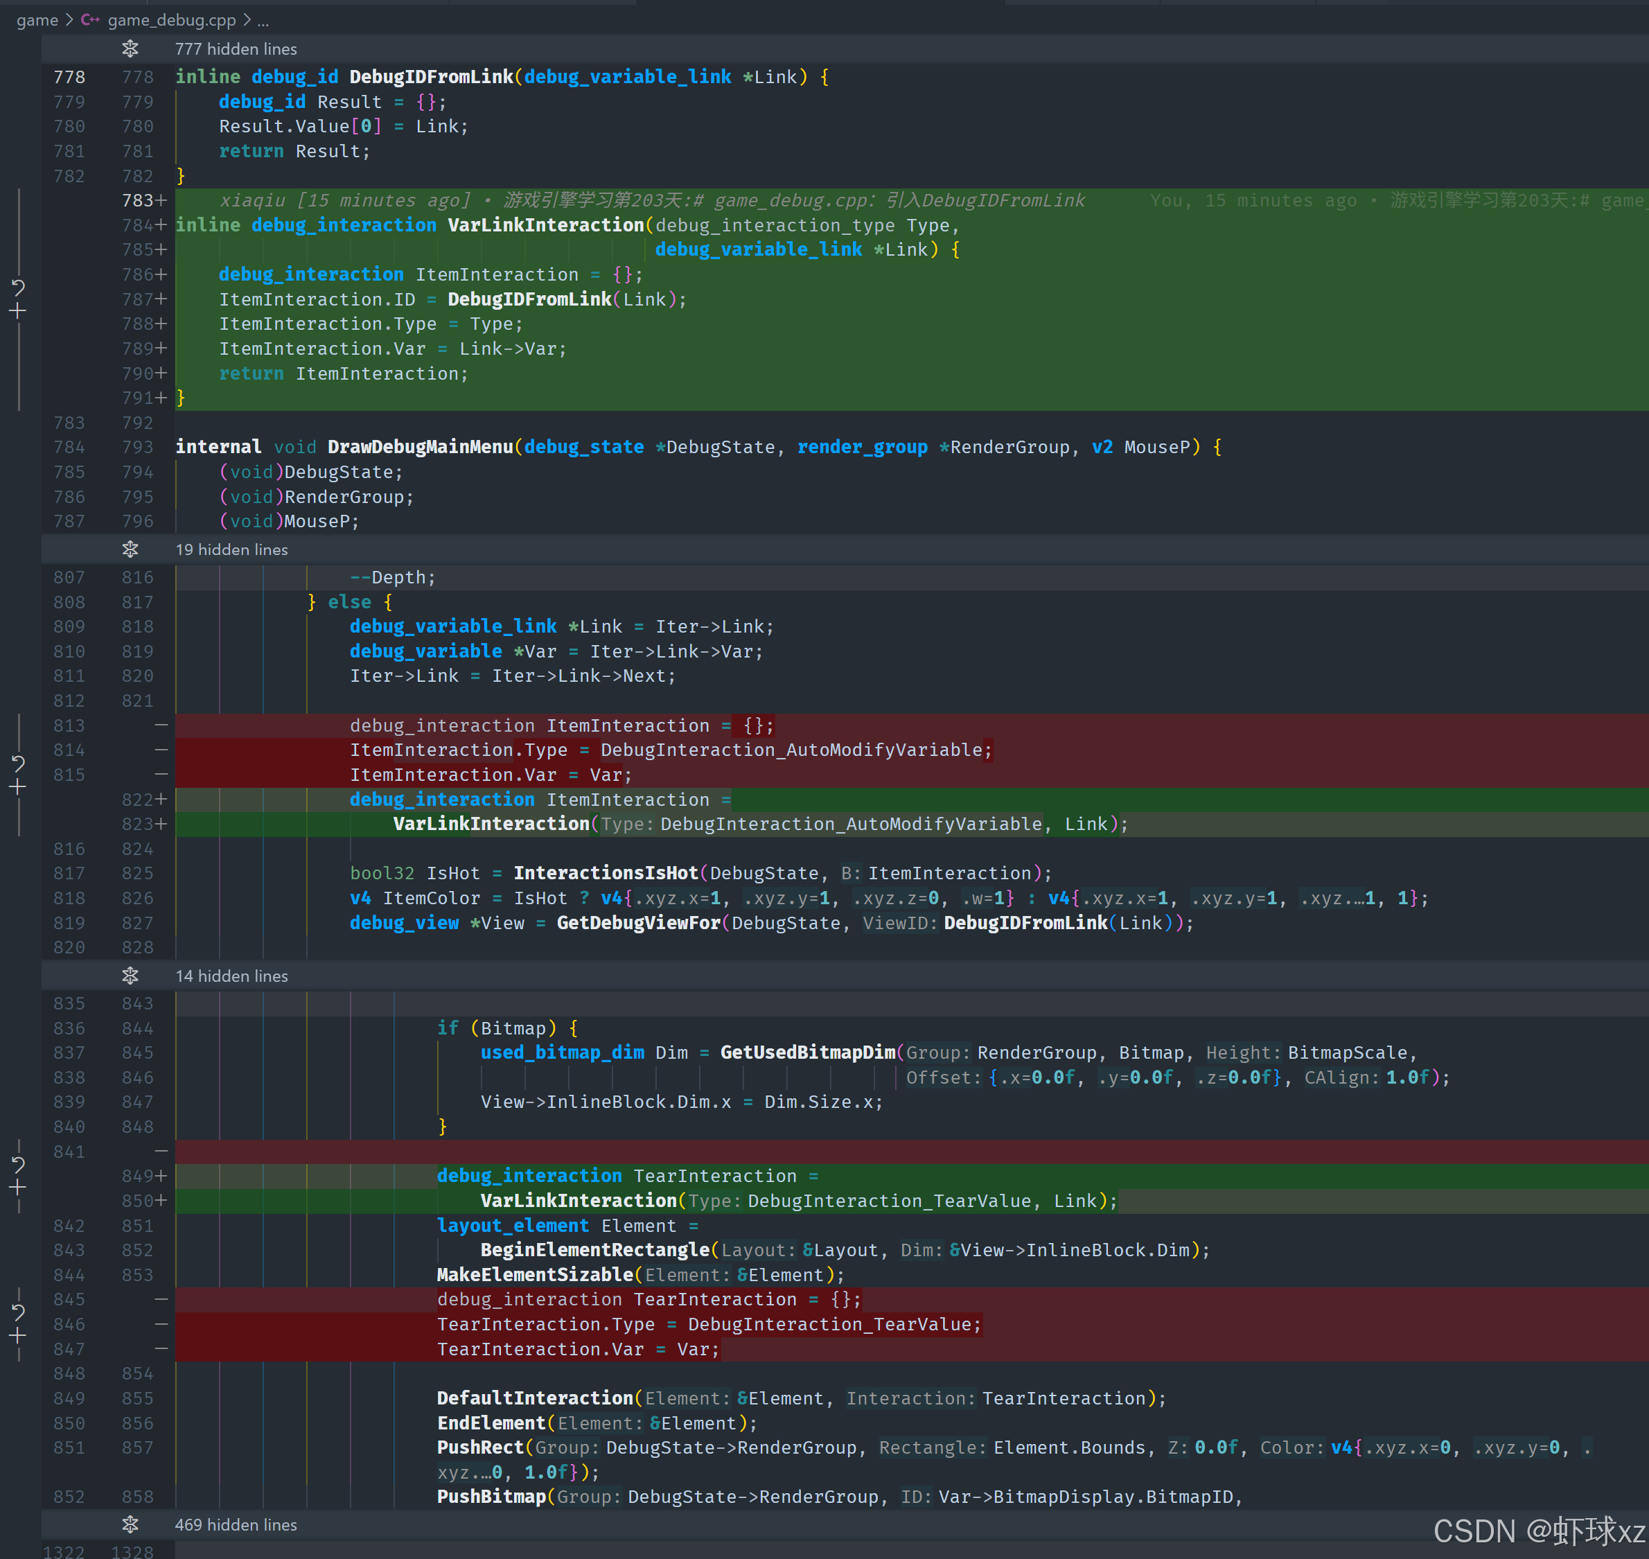Show the 14 hidden lines section
1649x1559 pixels.
click(x=130, y=976)
